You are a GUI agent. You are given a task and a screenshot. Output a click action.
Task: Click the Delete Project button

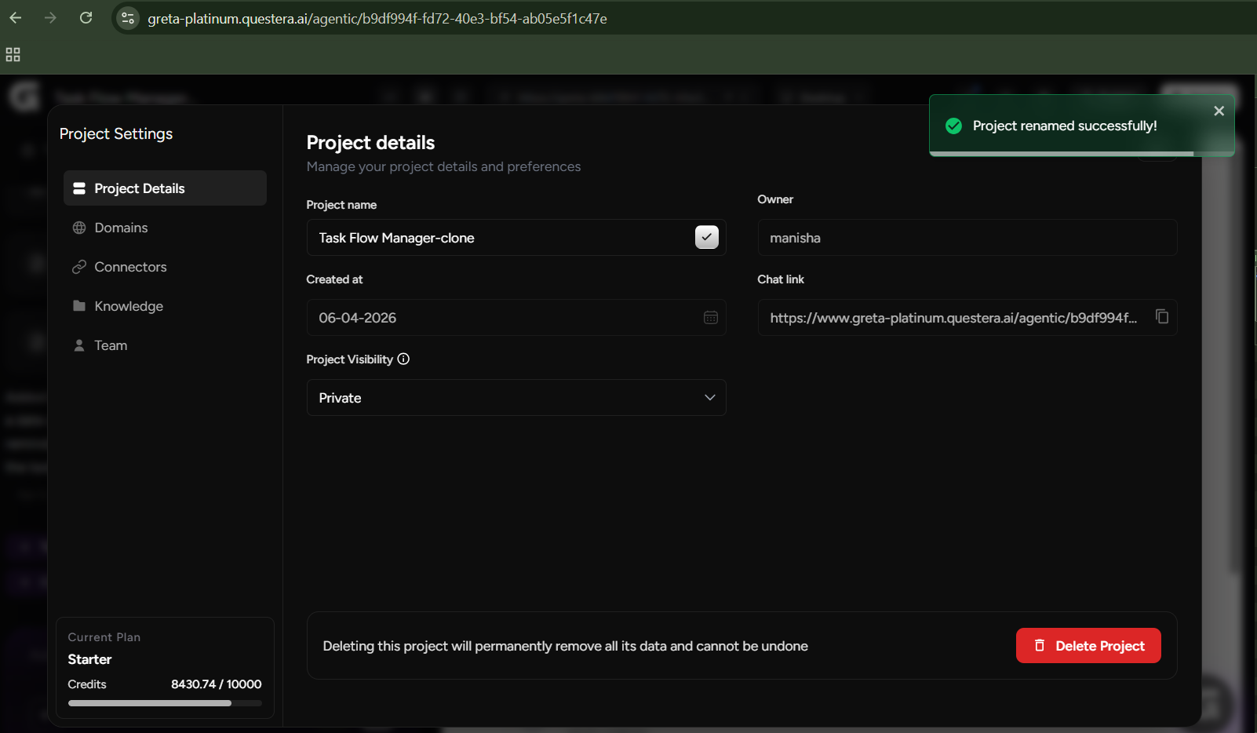tap(1088, 646)
